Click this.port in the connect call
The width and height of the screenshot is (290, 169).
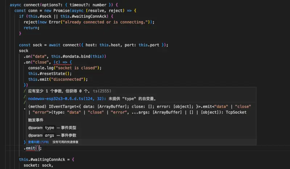point(149,45)
